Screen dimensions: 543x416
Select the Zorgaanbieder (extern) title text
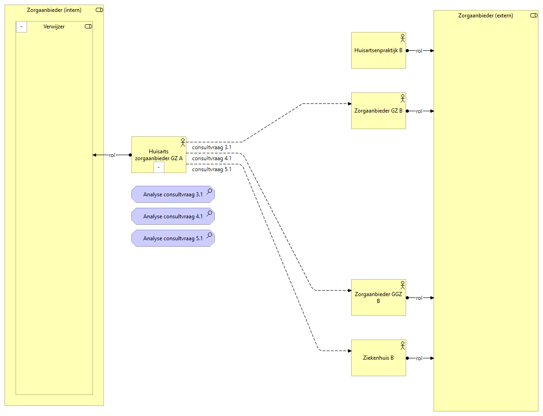tap(485, 16)
